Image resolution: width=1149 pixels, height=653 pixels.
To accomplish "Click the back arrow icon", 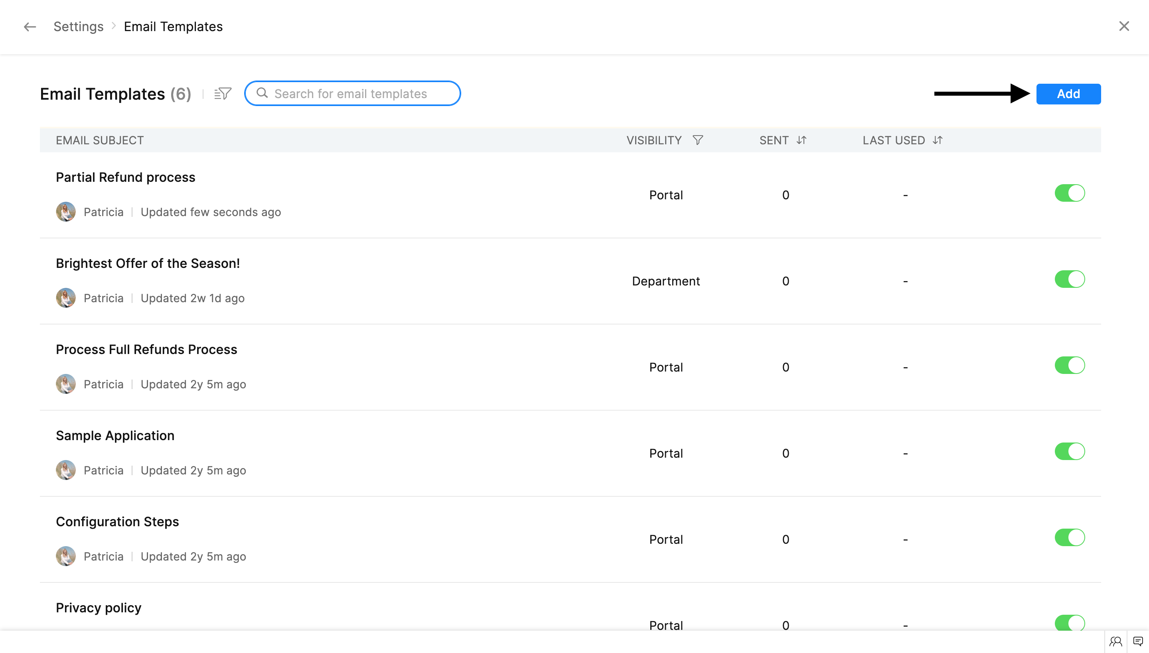I will point(30,27).
